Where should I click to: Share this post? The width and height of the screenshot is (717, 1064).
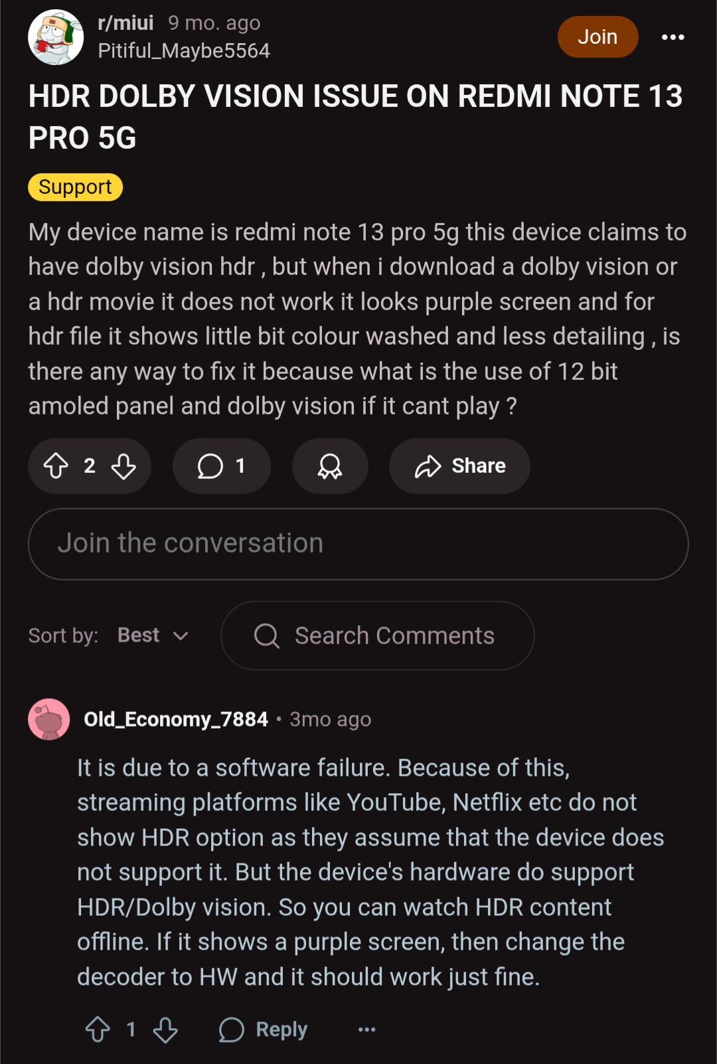pyautogui.click(x=459, y=466)
